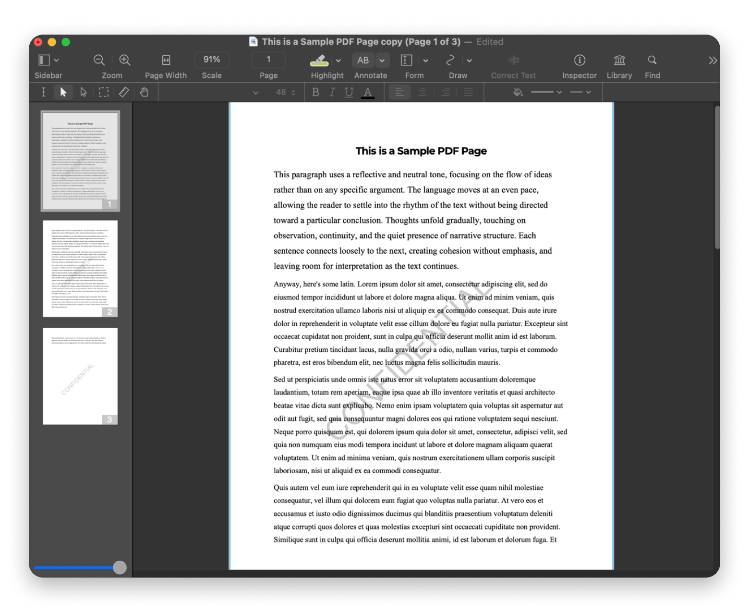Select the Draw tool

[450, 60]
